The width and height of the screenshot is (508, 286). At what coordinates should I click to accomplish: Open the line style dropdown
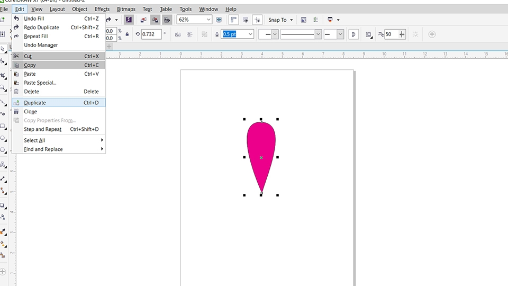(x=317, y=34)
